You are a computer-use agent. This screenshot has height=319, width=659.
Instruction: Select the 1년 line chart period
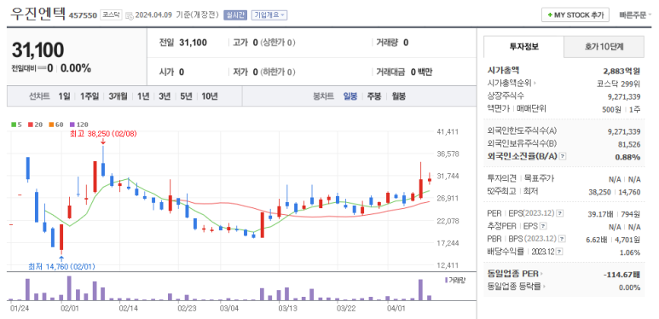pos(143,96)
